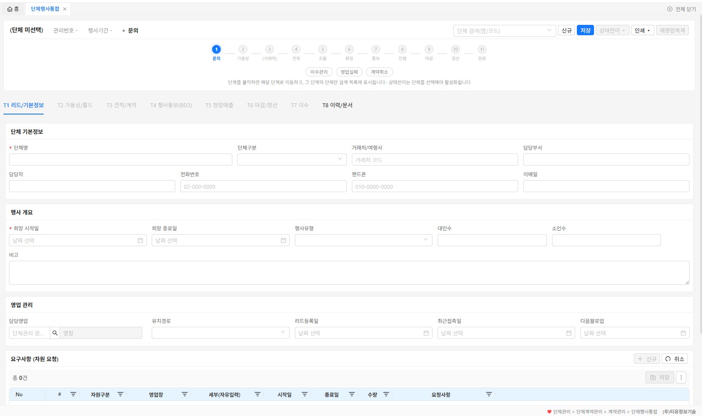The image size is (702, 416).
Task: Click filter icon on 시작일 column
Action: [x=305, y=394]
